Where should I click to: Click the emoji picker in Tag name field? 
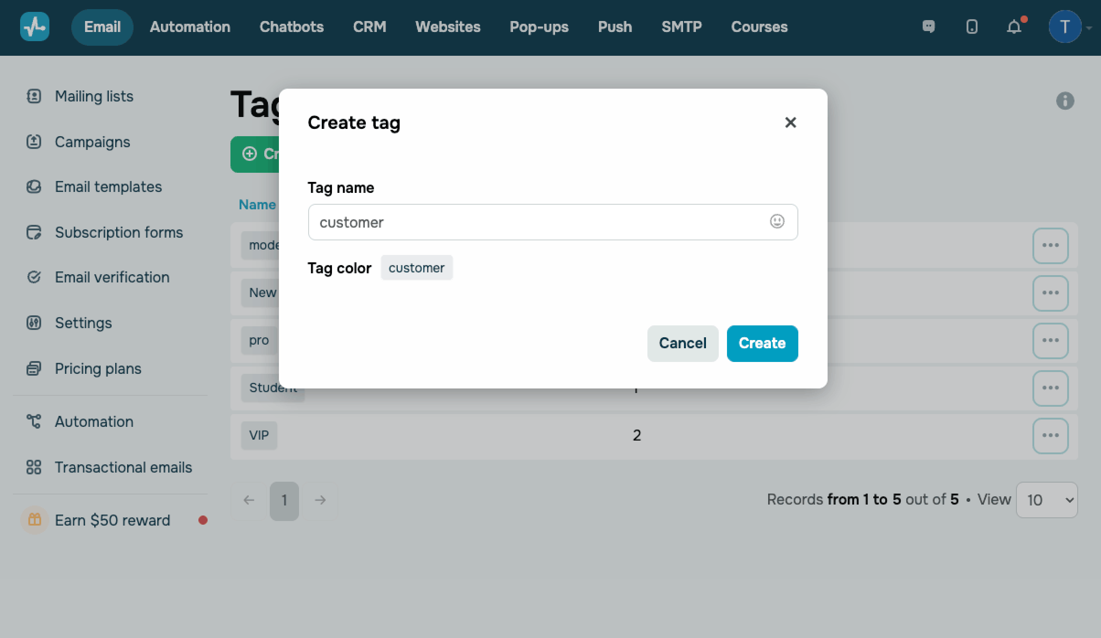click(777, 222)
